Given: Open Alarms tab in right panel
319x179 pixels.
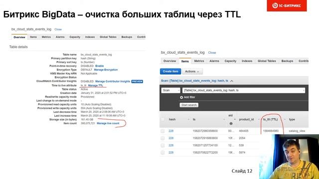Looking at the screenshot, I should [x=214, y=61].
